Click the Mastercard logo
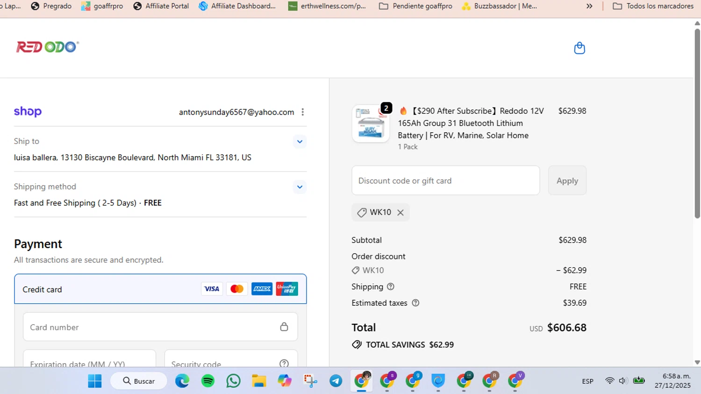Image resolution: width=701 pixels, height=394 pixels. coord(237,289)
